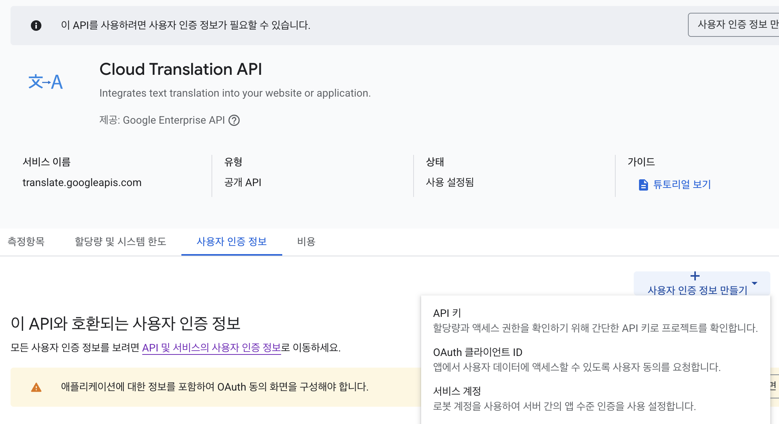Open the 할당량 및 시스템 한도 tab

point(120,241)
